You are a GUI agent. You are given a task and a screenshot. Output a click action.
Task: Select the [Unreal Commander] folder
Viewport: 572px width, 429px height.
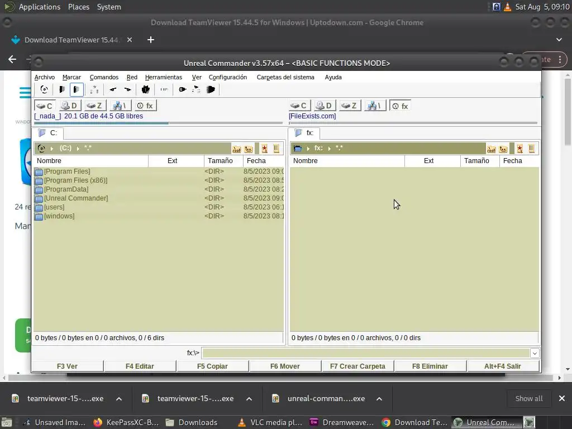159,198
